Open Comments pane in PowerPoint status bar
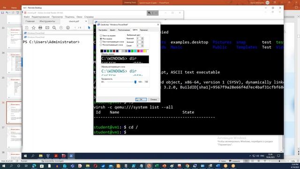300x169 pixels. [x=234, y=161]
